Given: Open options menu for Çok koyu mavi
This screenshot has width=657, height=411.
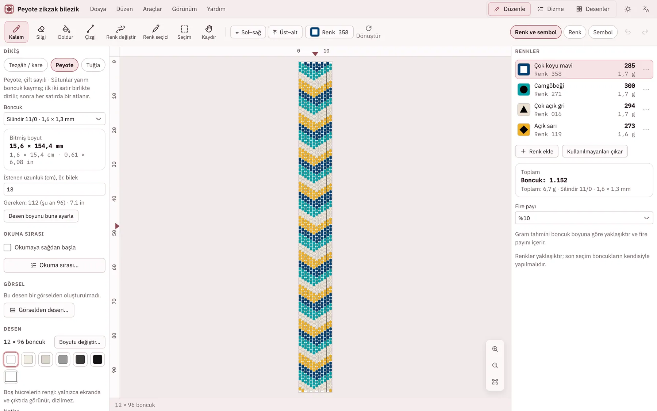Looking at the screenshot, I should click(x=646, y=69).
